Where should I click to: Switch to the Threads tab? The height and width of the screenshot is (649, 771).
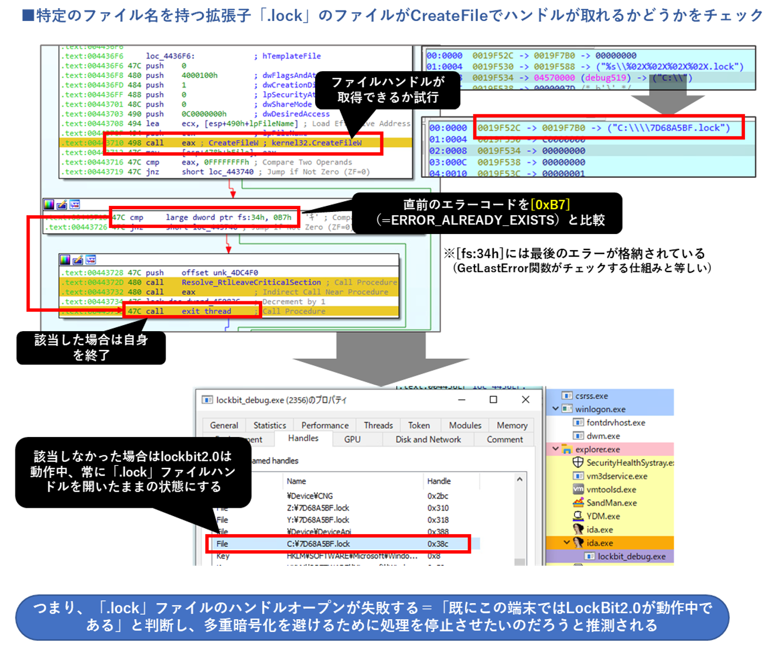[x=378, y=425]
